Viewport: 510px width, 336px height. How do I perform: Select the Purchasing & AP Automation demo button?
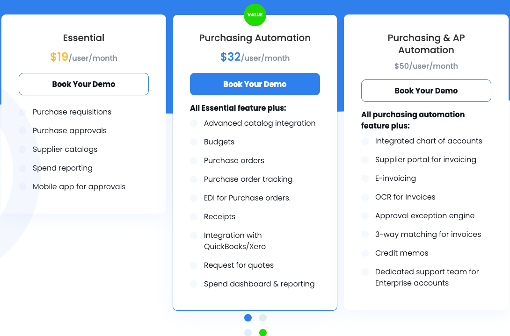[426, 91]
